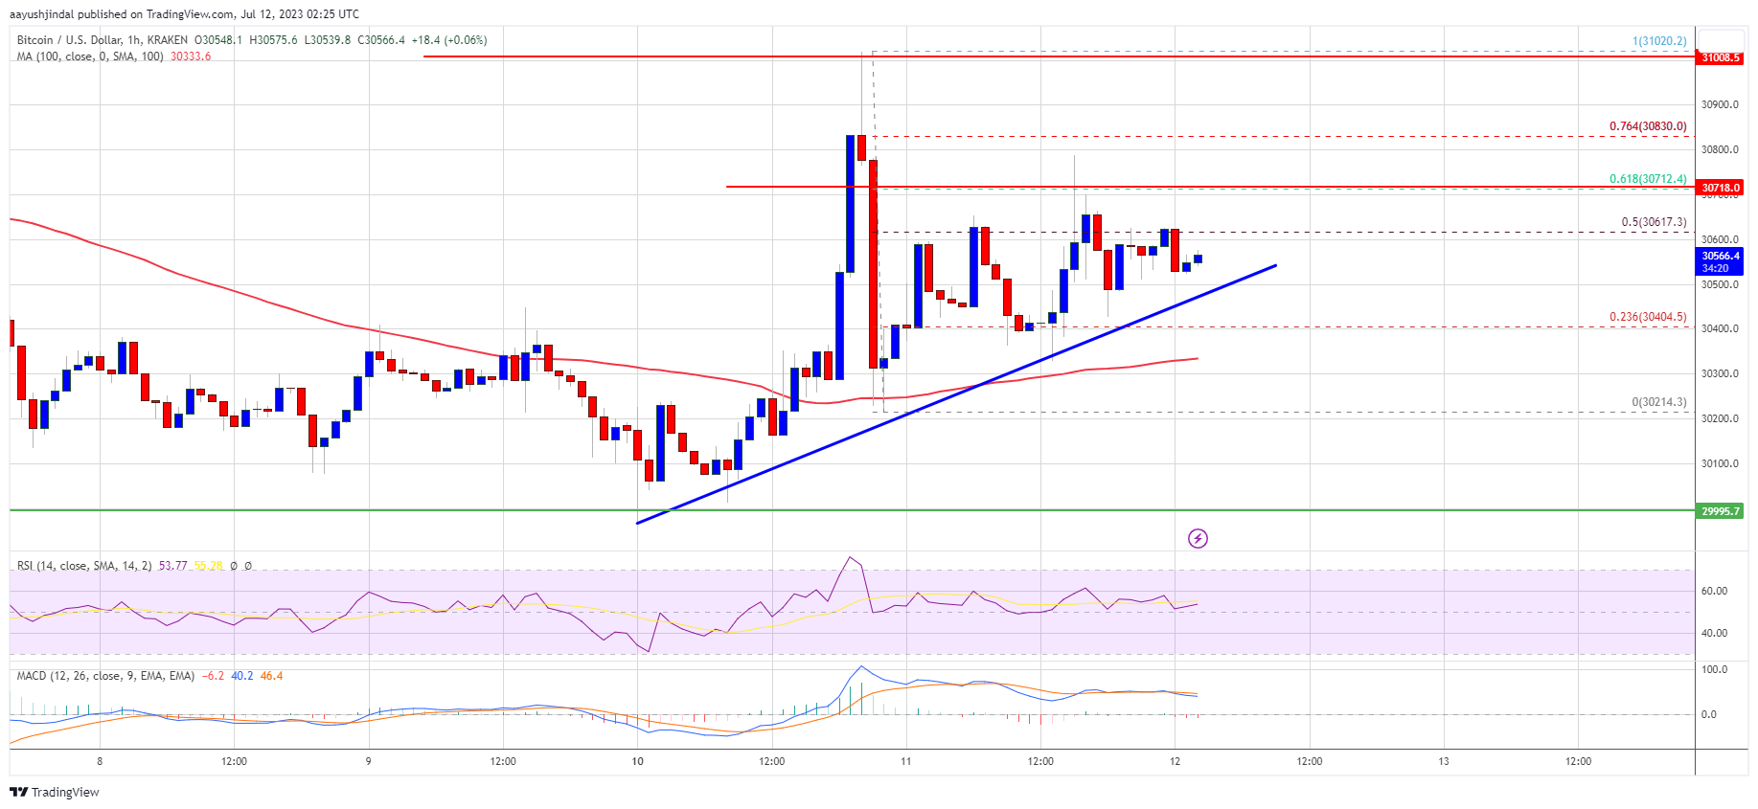Click the green 29995.7 support price tag
This screenshot has height=809, width=1758.
tap(1720, 511)
